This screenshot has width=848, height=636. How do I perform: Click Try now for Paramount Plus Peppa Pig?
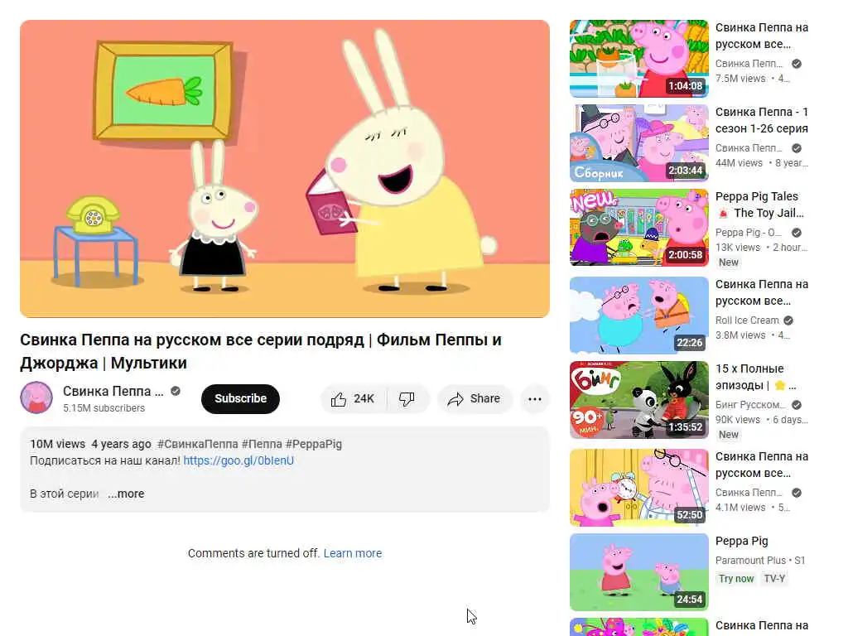pyautogui.click(x=736, y=578)
